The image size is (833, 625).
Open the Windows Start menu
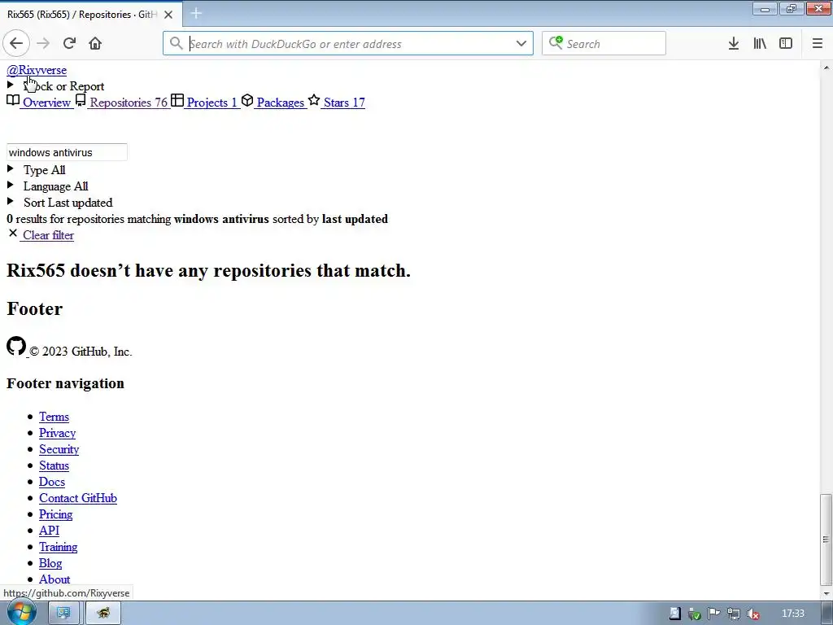click(x=22, y=613)
